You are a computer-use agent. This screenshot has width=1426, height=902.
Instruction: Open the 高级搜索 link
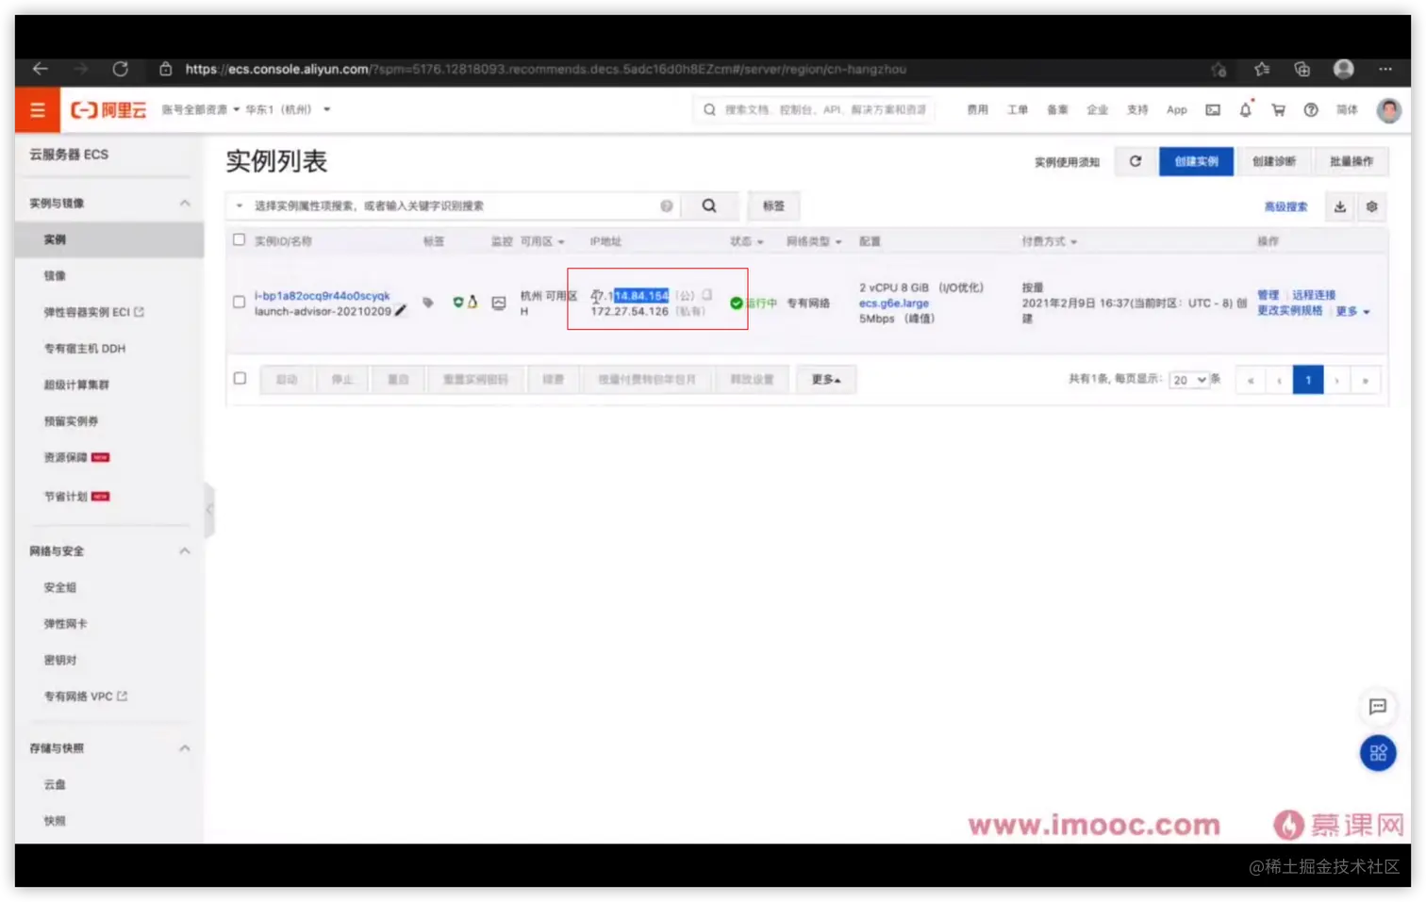1285,206
